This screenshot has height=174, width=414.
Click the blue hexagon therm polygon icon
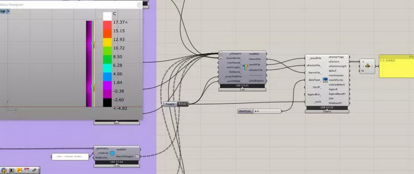112,153
